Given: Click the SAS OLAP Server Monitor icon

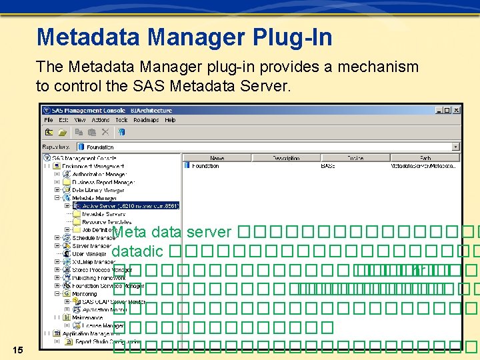Looking at the screenshot, I should pos(77,301).
